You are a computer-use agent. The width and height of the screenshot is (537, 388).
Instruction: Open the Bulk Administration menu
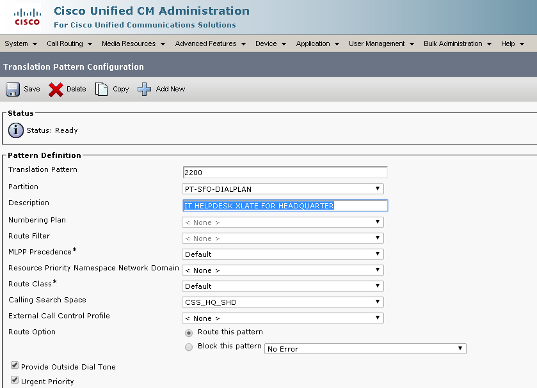tap(458, 43)
